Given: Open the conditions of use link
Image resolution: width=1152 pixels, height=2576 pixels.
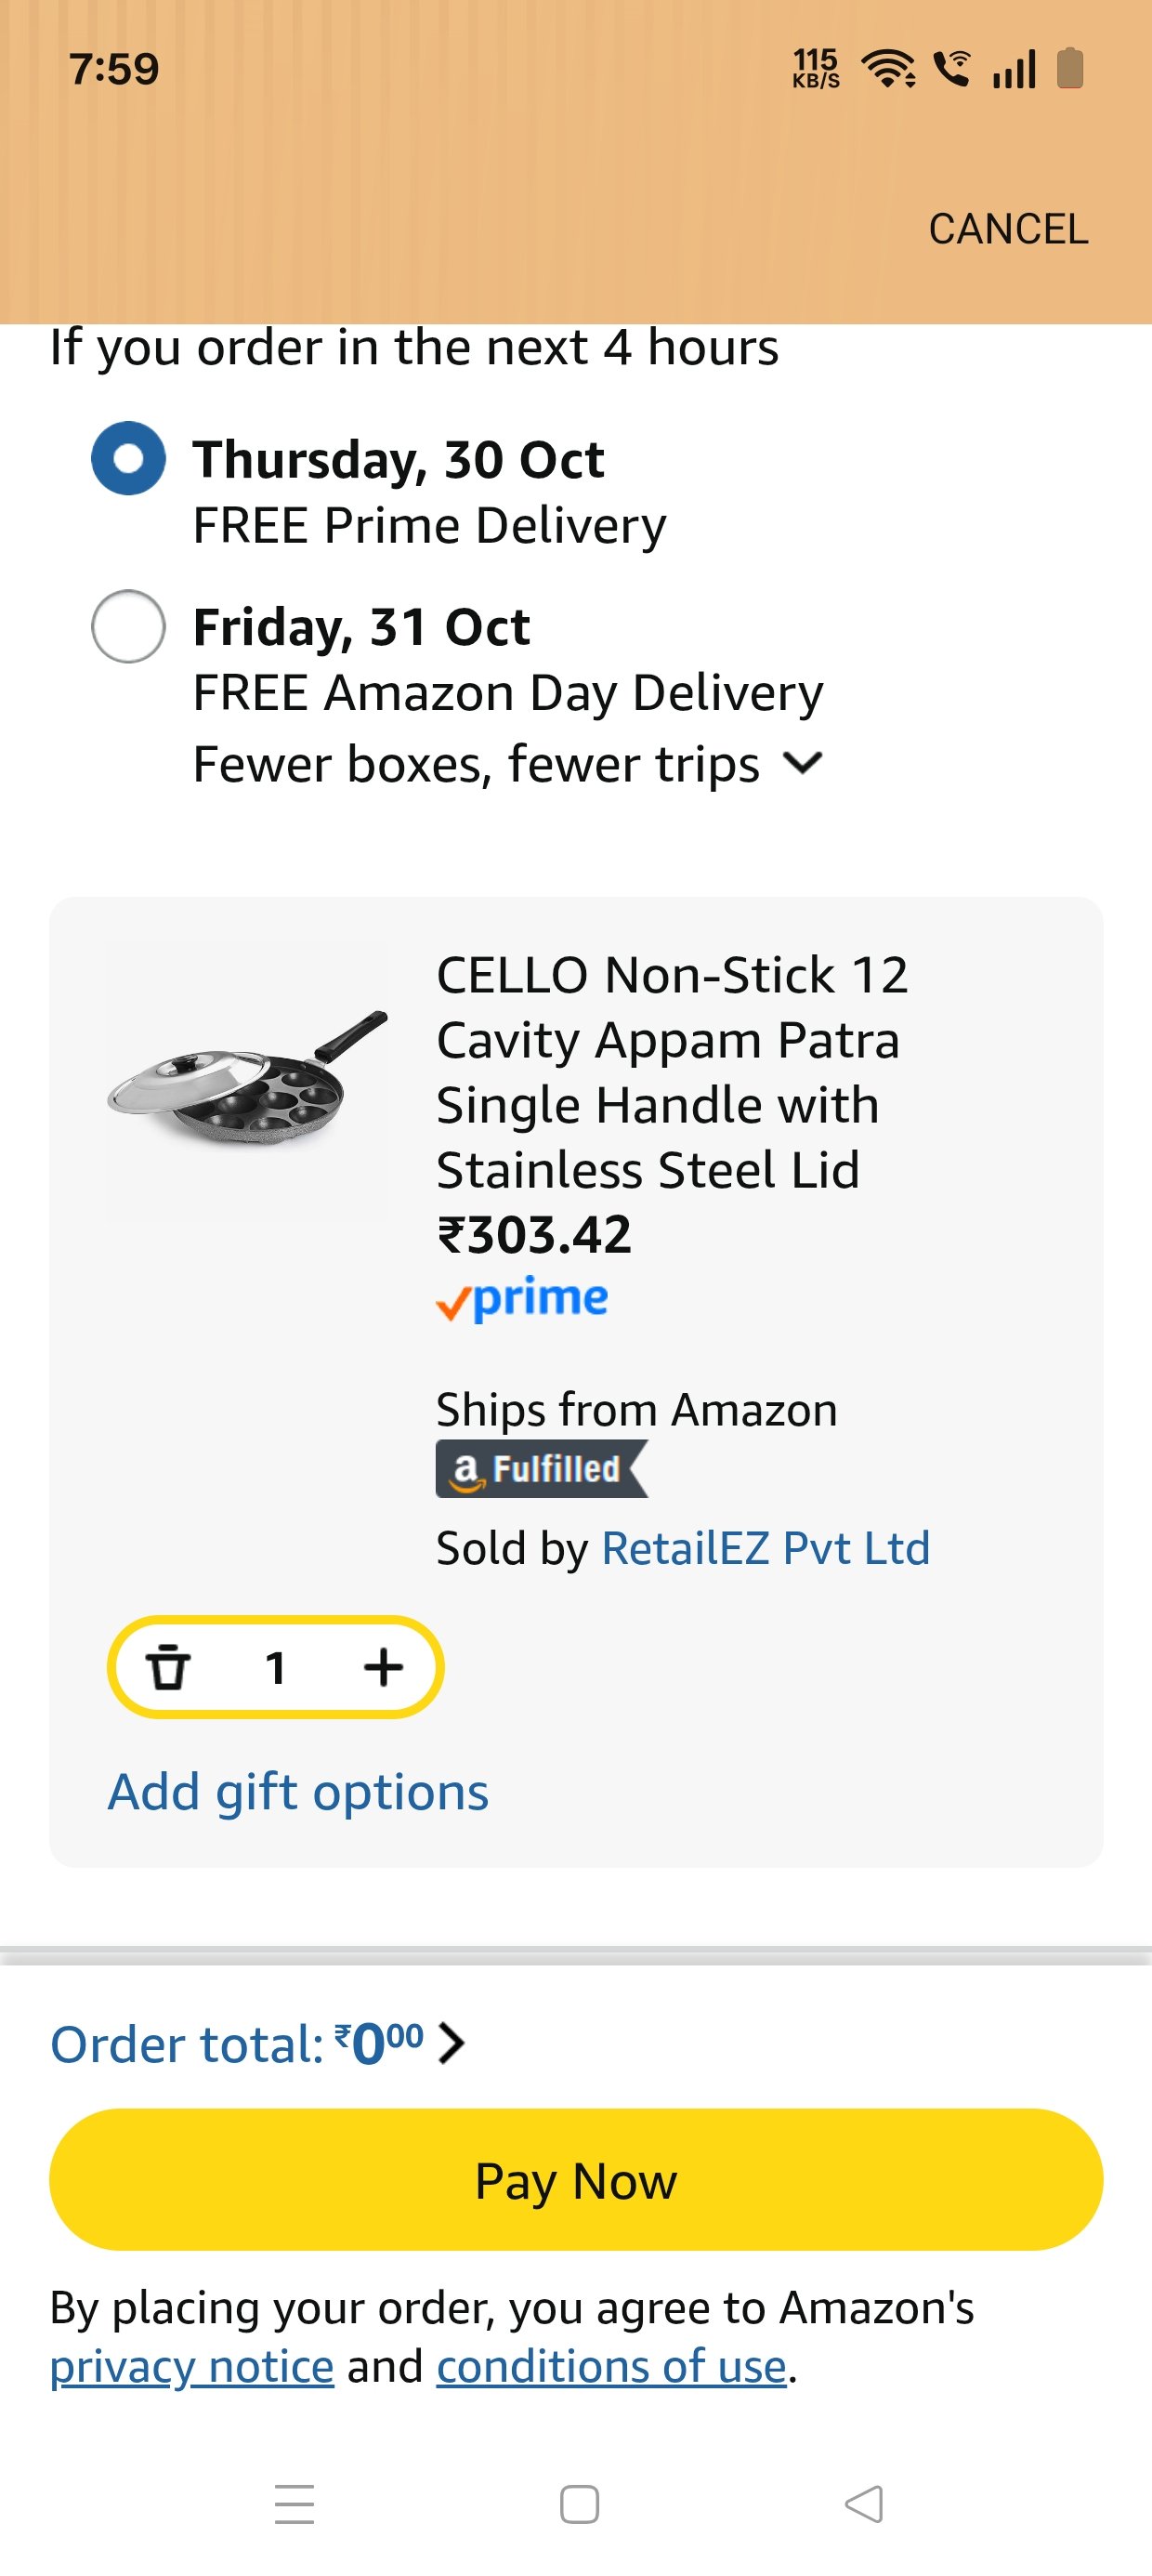Looking at the screenshot, I should [611, 2367].
